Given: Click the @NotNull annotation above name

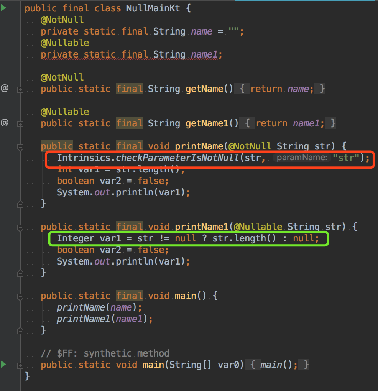Looking at the screenshot, I should [x=62, y=20].
